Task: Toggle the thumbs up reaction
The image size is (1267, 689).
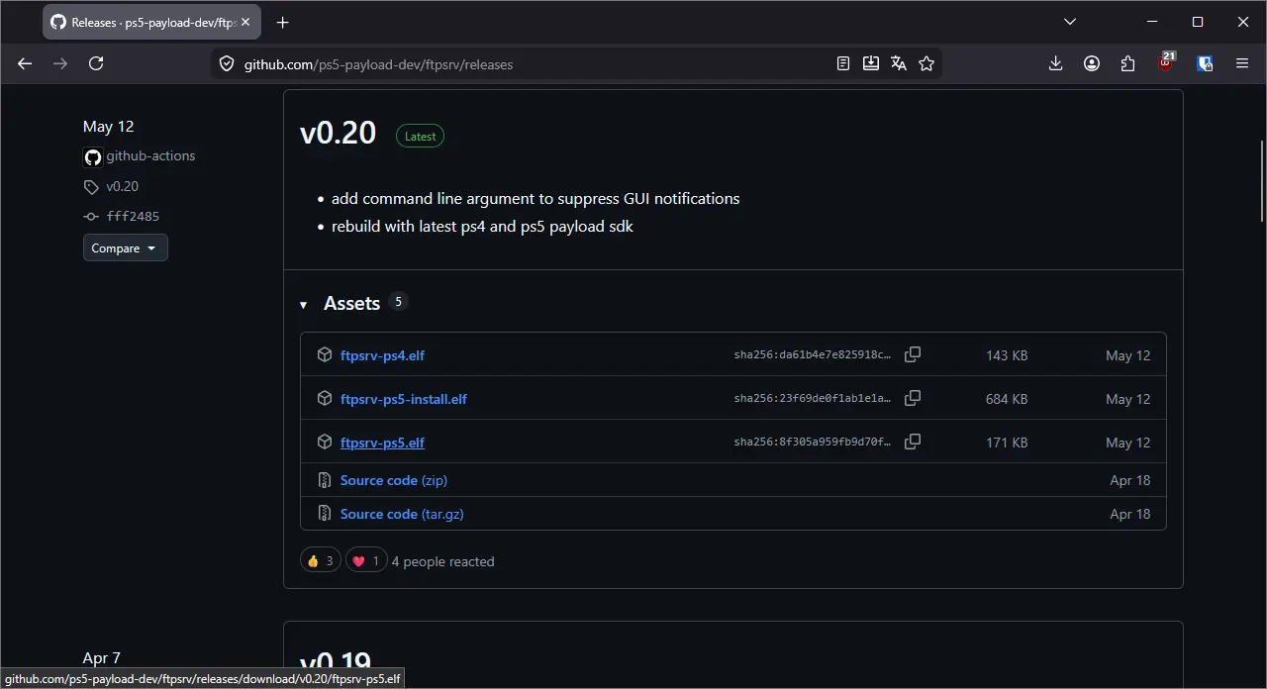Action: coord(321,560)
